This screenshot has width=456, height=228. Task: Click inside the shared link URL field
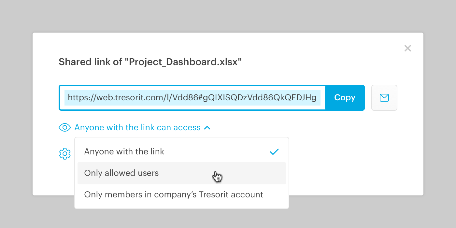coord(192,98)
